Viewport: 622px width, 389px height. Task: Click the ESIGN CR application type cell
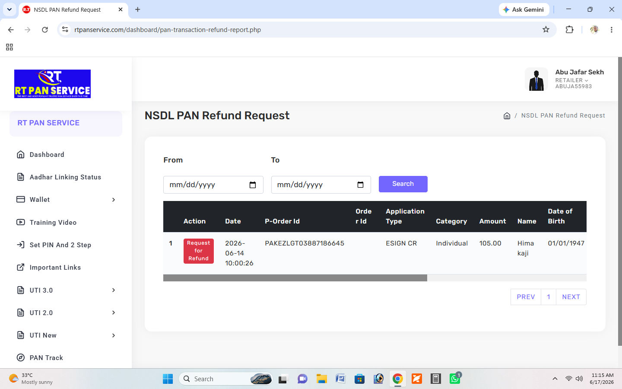pos(401,243)
